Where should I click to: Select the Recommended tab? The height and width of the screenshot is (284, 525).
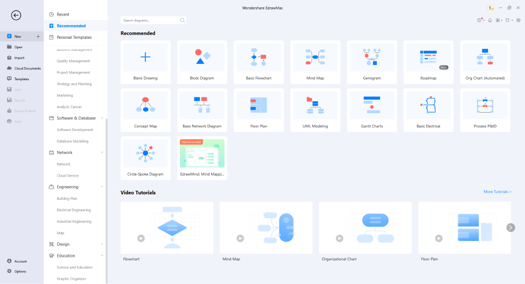(76, 26)
